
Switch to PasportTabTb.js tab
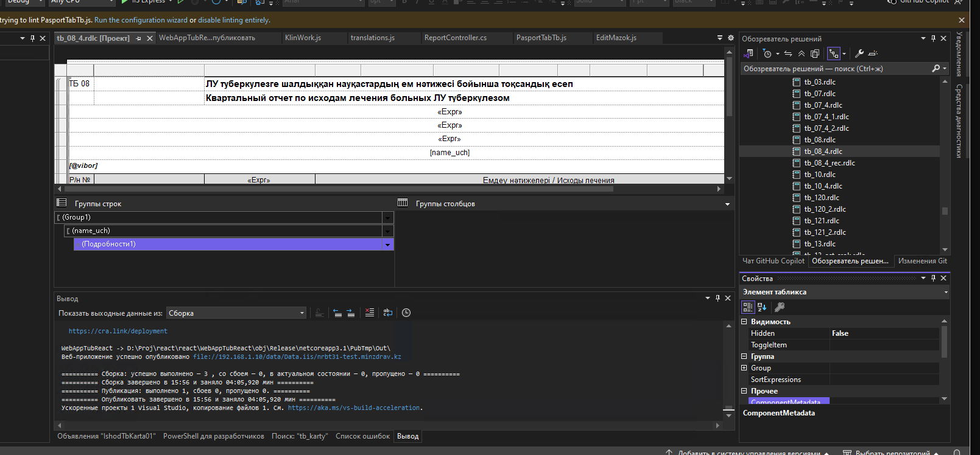click(541, 38)
